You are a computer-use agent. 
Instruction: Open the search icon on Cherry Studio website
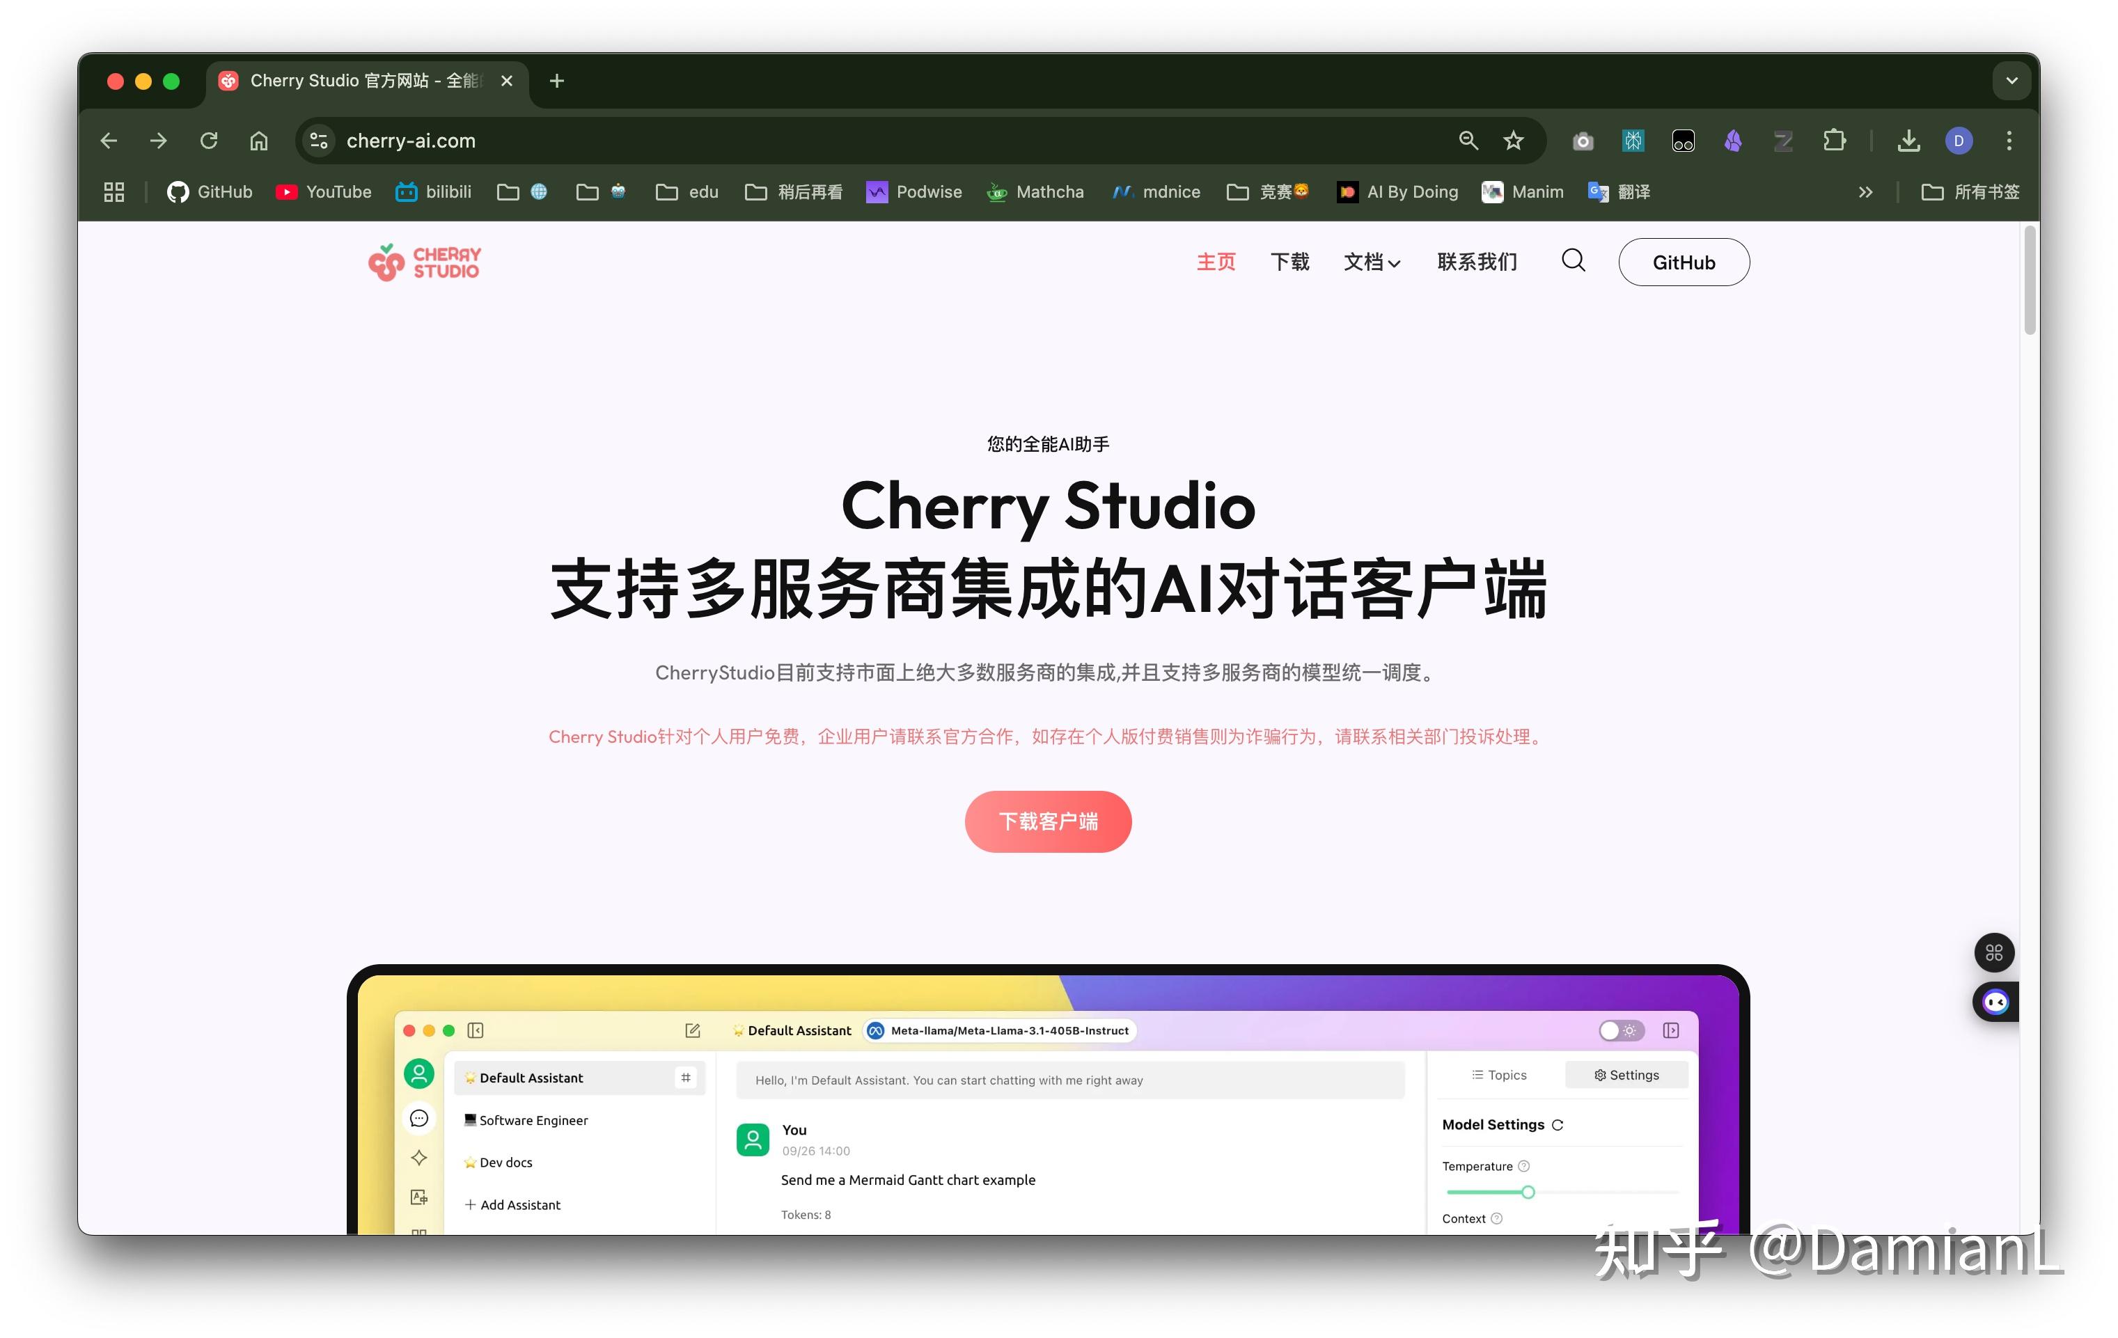point(1574,261)
